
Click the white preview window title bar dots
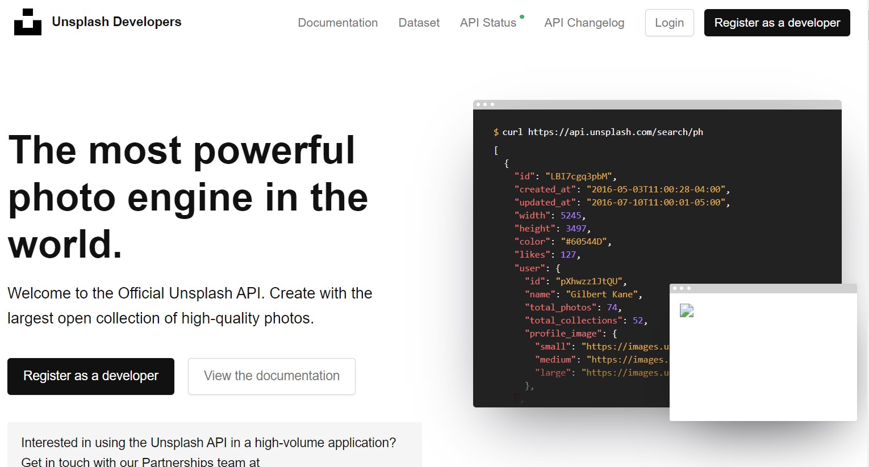point(682,288)
